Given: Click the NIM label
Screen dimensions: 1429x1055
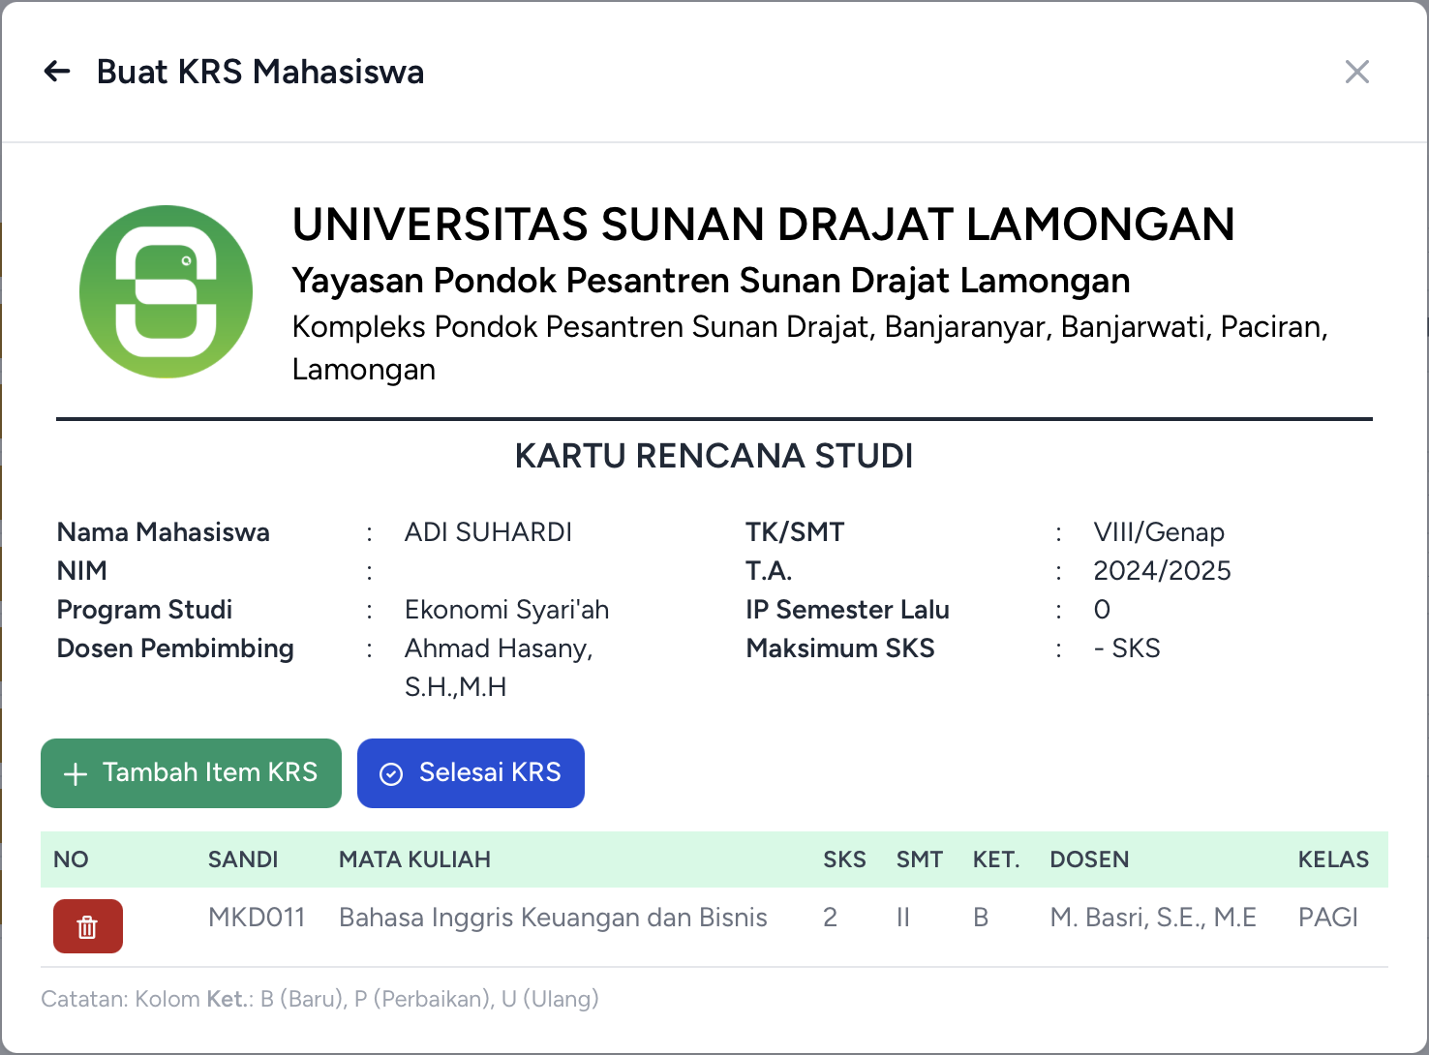Looking at the screenshot, I should click(82, 571).
